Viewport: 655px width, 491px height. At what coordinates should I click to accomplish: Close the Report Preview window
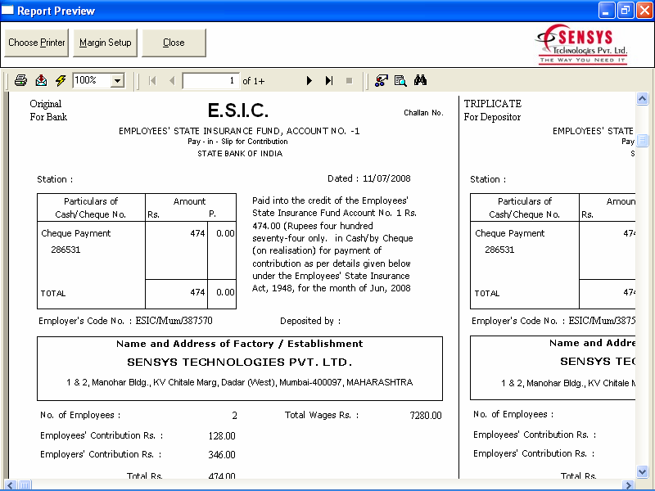click(644, 11)
